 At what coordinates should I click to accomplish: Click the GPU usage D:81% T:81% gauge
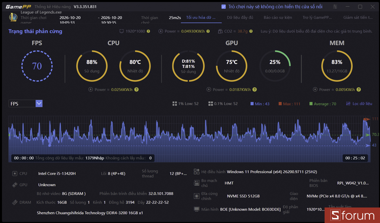(x=188, y=66)
